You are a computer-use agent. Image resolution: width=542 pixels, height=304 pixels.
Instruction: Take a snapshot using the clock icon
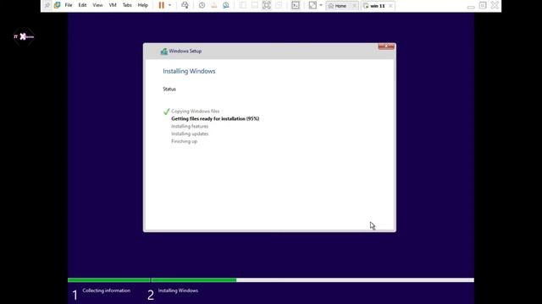click(202, 5)
